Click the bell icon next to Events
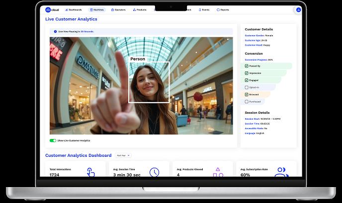Image resolution: width=342 pixels, height=203 pixels. (200, 10)
